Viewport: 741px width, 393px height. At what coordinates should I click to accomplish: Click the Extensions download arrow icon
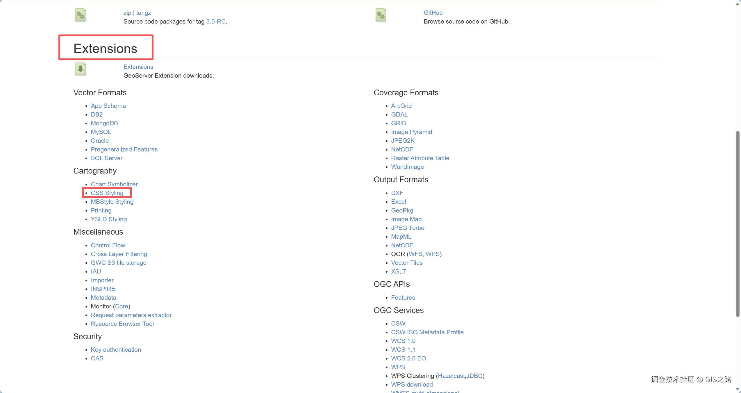[81, 69]
